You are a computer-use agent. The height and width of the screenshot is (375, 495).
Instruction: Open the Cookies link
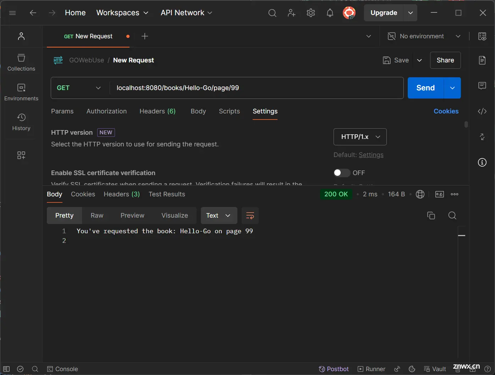click(x=446, y=111)
